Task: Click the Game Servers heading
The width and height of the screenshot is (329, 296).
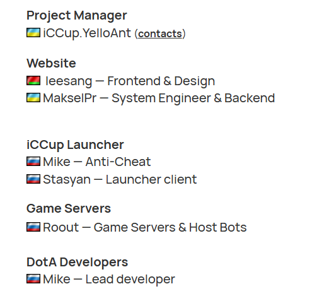Action: tap(69, 208)
